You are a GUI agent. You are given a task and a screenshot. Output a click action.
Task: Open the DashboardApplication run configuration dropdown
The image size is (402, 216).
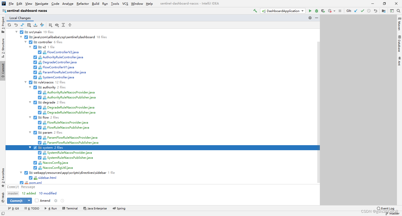pyautogui.click(x=283, y=11)
